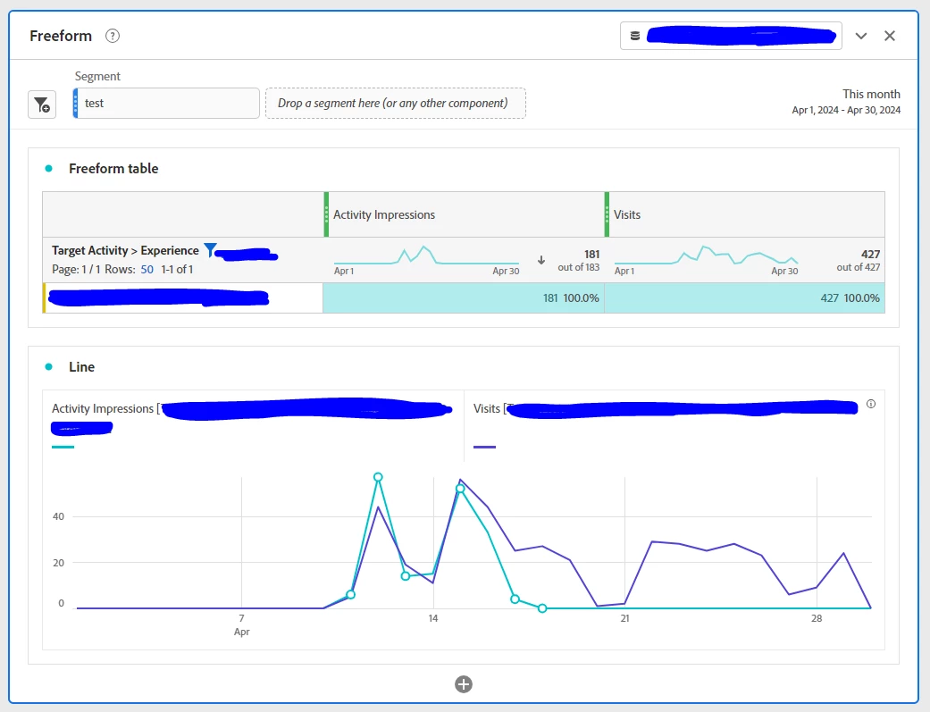Click '1-1 of 1' pagination text

point(178,270)
